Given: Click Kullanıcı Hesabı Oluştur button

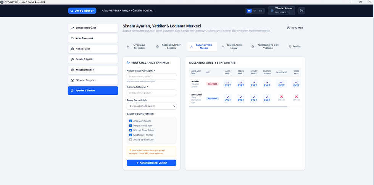Looking at the screenshot, I should [152, 163].
